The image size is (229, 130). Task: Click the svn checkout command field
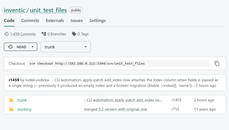click(119, 63)
